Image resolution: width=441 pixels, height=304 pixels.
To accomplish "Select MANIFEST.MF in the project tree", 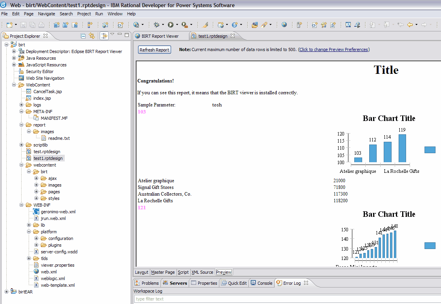I will (54, 118).
